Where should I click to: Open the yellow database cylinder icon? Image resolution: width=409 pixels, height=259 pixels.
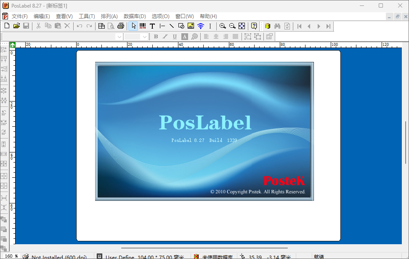click(267, 26)
